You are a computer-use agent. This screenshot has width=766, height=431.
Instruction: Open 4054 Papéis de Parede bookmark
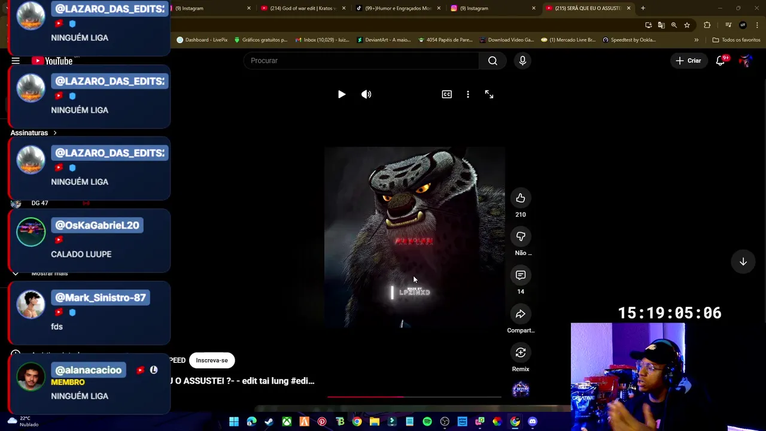[x=445, y=40]
